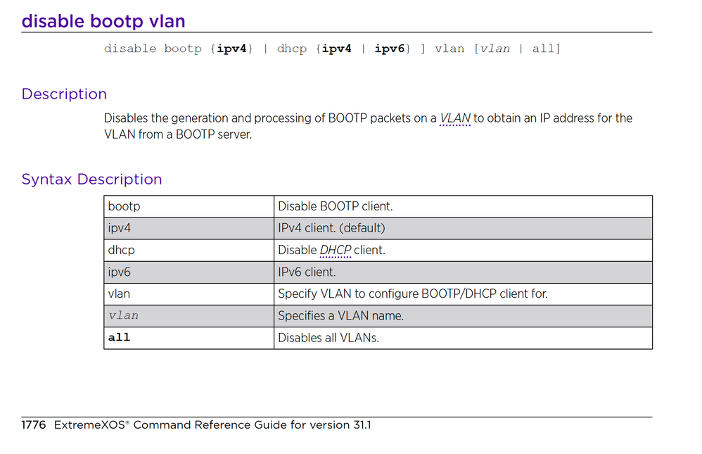Viewport: 702px width, 454px height.
Task: Select the 'Syntax Description' section heading
Action: pyautogui.click(x=91, y=179)
